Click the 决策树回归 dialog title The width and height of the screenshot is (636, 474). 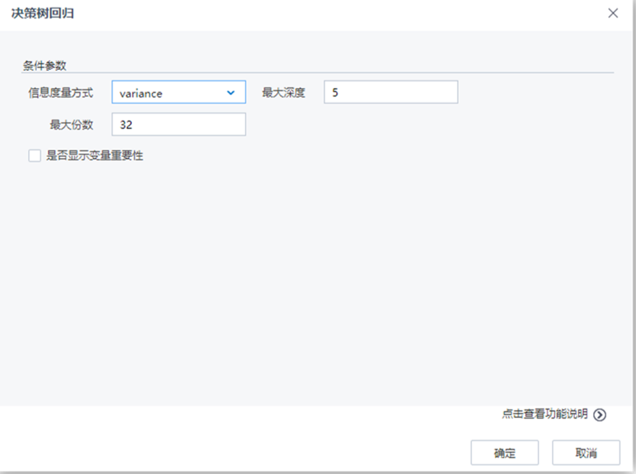pyautogui.click(x=42, y=12)
